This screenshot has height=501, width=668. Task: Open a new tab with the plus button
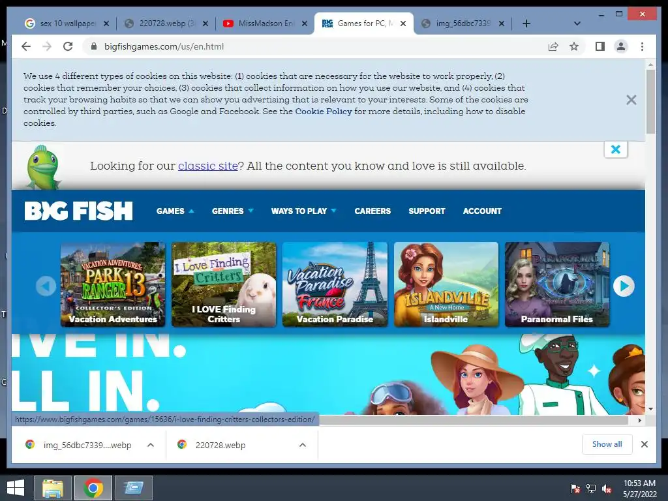(526, 23)
